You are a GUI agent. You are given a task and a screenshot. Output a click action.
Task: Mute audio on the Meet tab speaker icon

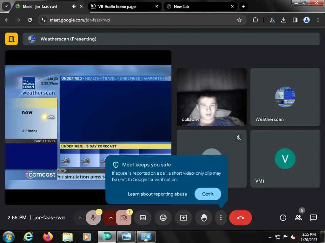click(74, 6)
